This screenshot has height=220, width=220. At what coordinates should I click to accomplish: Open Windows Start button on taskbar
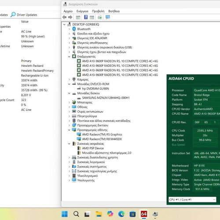(65, 214)
